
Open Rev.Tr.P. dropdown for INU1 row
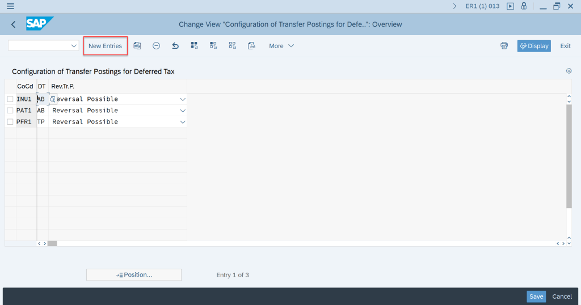[x=183, y=99]
